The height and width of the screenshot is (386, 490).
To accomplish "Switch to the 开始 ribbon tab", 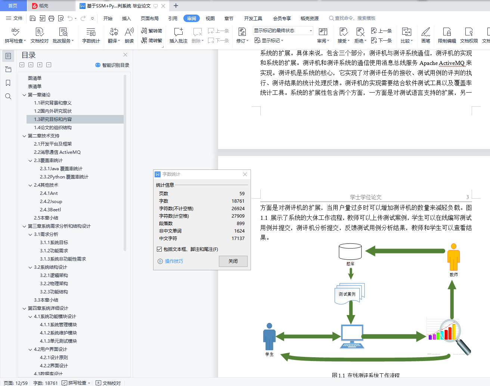I will coord(108,18).
